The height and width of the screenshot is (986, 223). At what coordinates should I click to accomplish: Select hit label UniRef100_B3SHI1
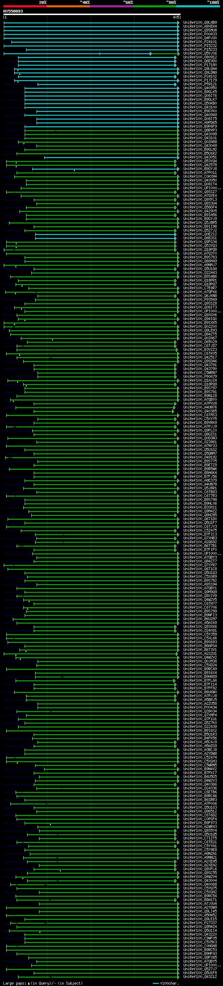point(200,507)
